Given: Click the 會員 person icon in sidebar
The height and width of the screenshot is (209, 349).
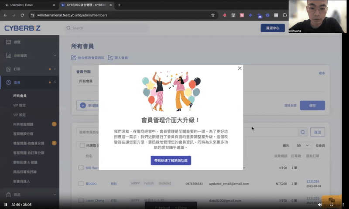Looking at the screenshot, I should point(8,82).
